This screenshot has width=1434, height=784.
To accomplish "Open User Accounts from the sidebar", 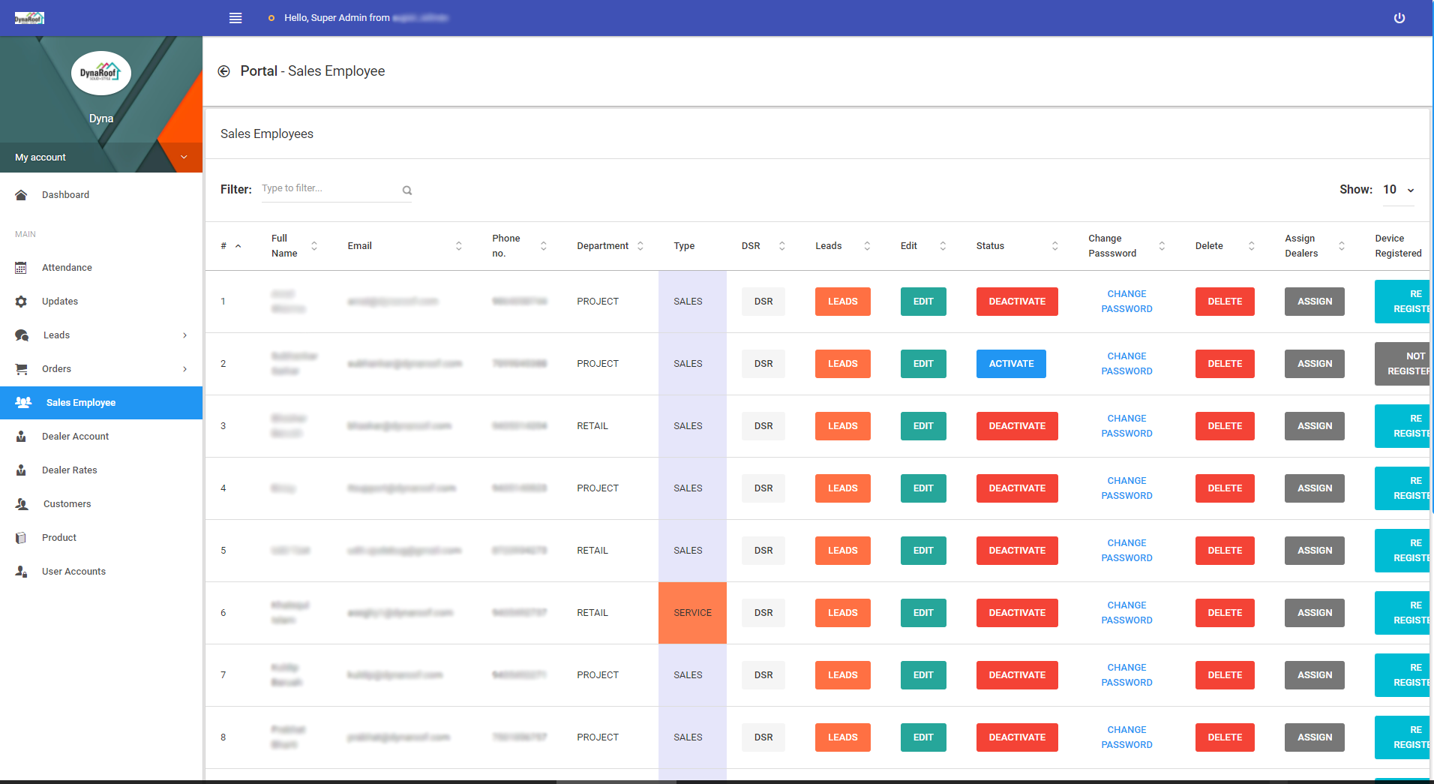I will (73, 571).
